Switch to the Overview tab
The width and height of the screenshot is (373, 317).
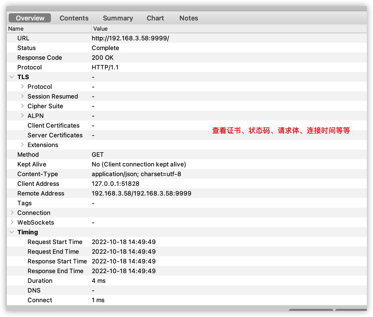pos(30,18)
